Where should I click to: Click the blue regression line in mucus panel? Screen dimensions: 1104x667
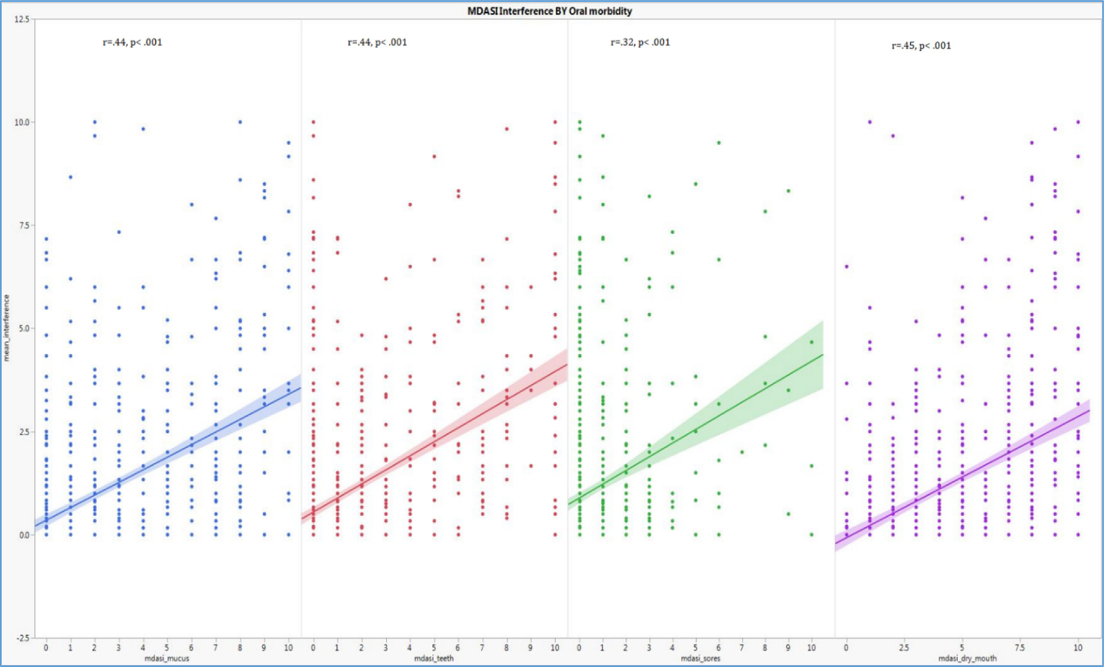click(x=167, y=457)
